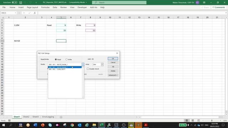228x128 pixels.
Task: Switch to Page Layout view icon
Action: [x=193, y=121]
